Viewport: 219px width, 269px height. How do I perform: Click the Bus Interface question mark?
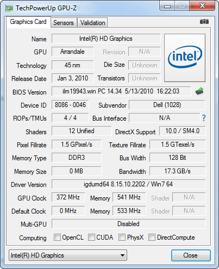coord(204,118)
